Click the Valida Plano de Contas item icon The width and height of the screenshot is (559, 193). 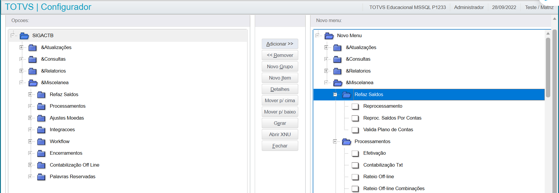click(355, 130)
